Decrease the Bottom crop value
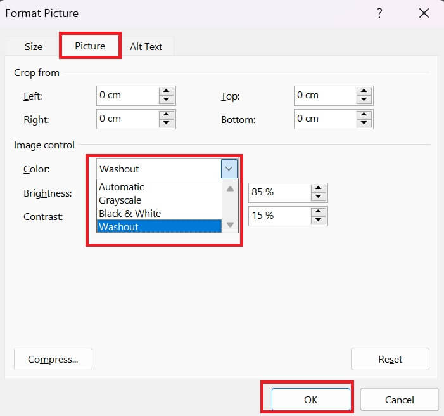The width and height of the screenshot is (444, 416). [x=364, y=124]
